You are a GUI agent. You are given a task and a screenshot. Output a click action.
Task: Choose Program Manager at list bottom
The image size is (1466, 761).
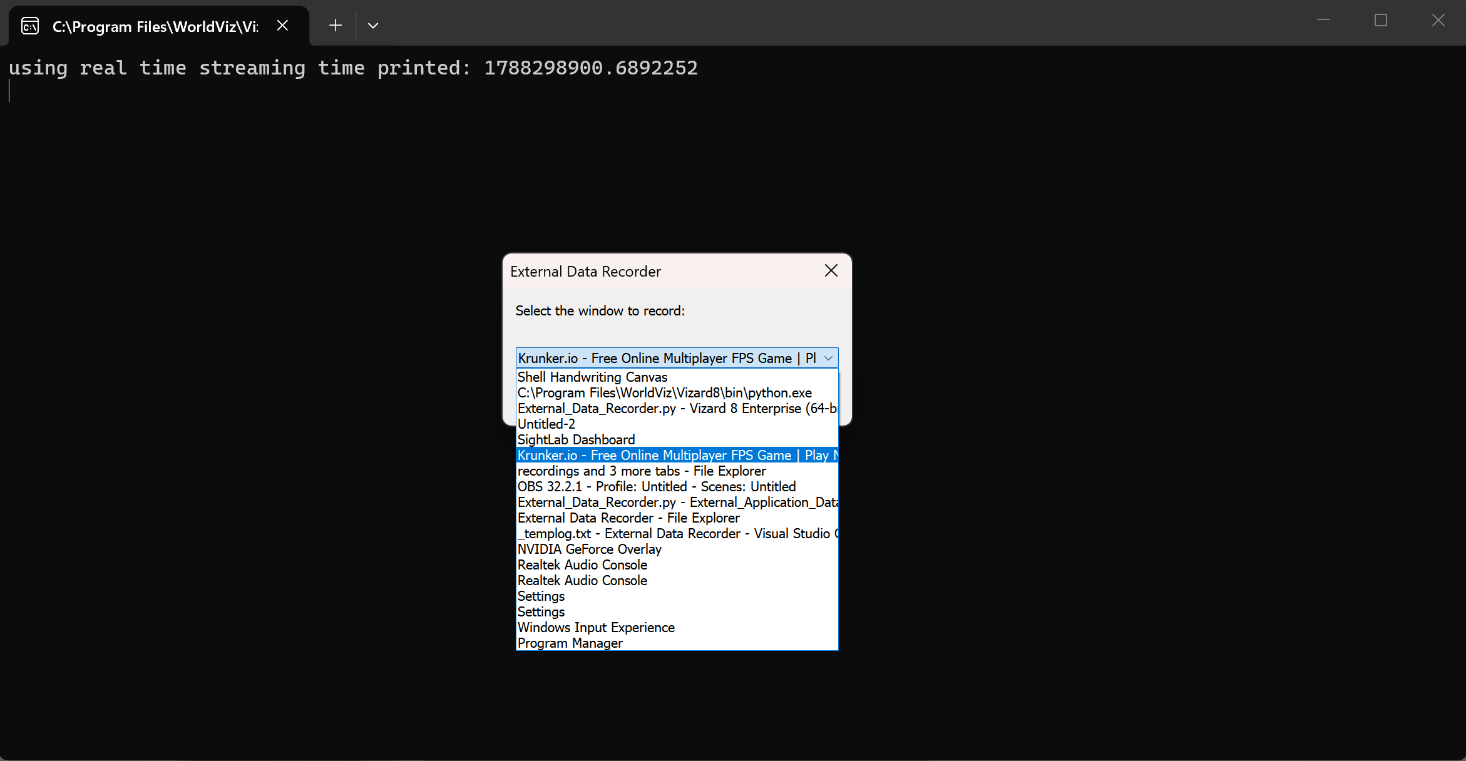[677, 643]
